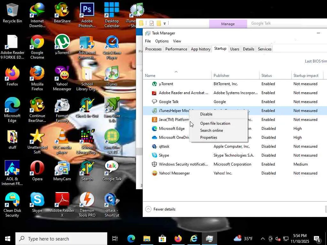This screenshot has height=245, width=327.
Task: Switch to the Services tab
Action: (x=264, y=49)
